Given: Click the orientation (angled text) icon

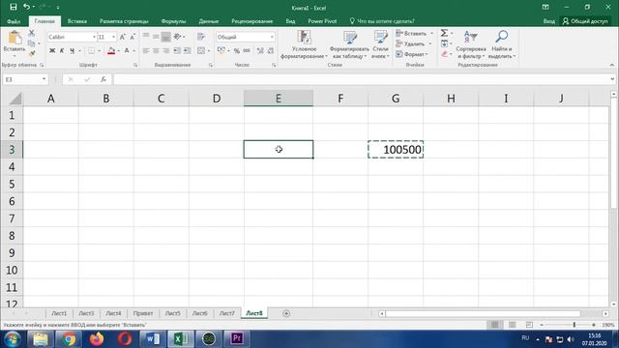Looking at the screenshot, I should click(177, 37).
